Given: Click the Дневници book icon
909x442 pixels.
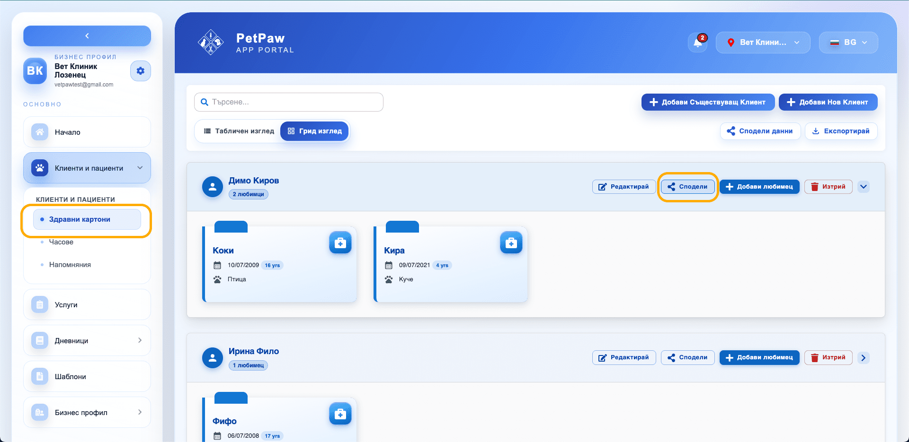Looking at the screenshot, I should (40, 340).
